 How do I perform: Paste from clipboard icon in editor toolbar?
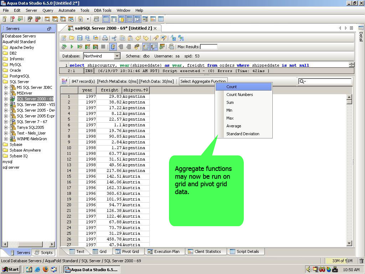(x=130, y=38)
